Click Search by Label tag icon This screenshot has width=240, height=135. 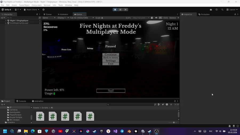[x=163, y=104]
